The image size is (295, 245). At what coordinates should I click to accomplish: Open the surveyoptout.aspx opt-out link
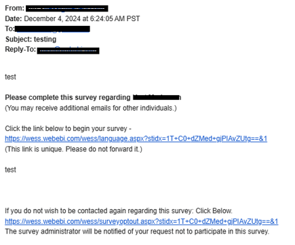(142, 221)
